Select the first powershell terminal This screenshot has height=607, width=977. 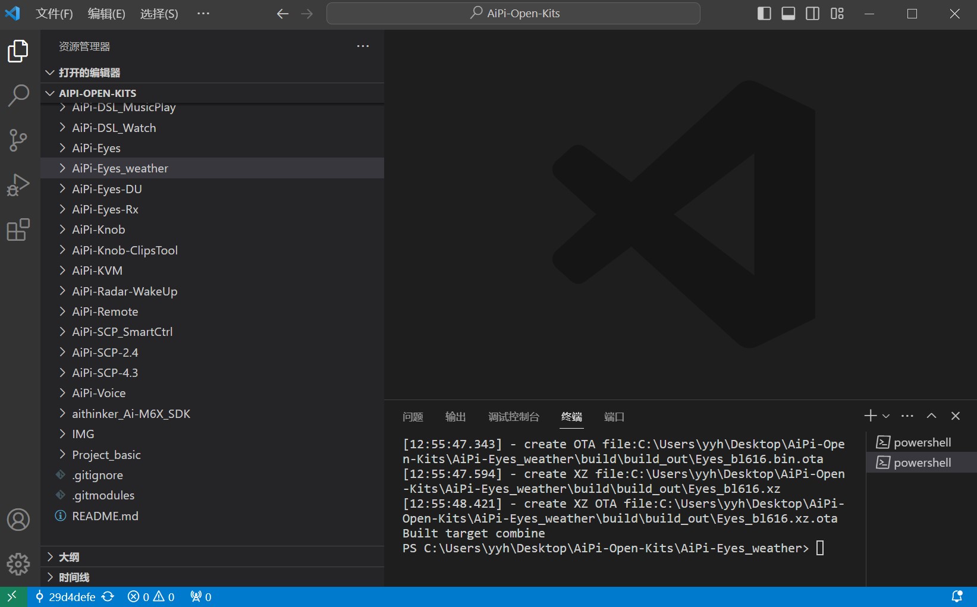922,442
